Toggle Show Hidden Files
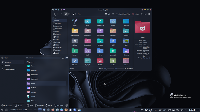 [x=123, y=14]
